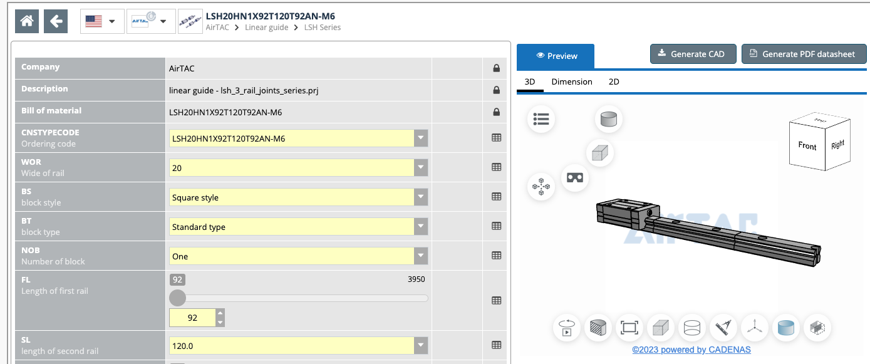Open table icon for CNSTYPECODE row
The width and height of the screenshot is (870, 364).
click(x=496, y=138)
